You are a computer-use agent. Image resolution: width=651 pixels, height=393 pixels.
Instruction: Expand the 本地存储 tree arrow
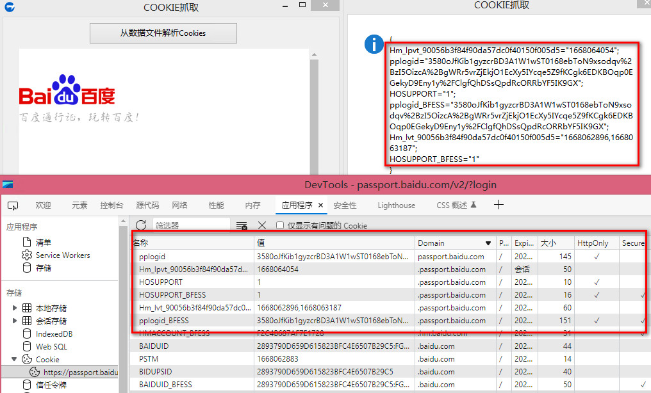coord(15,308)
